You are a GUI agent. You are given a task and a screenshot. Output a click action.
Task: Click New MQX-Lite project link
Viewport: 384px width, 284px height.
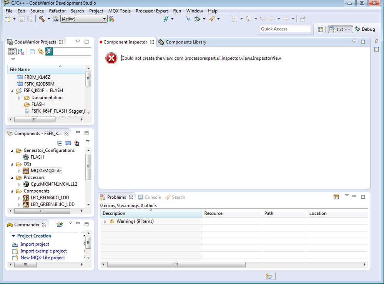coord(43,257)
